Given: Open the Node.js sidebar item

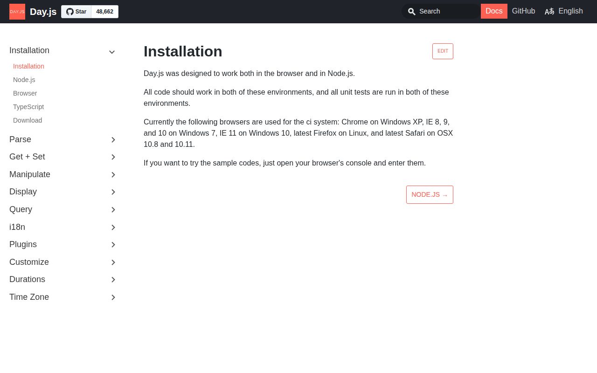Looking at the screenshot, I should pos(24,80).
